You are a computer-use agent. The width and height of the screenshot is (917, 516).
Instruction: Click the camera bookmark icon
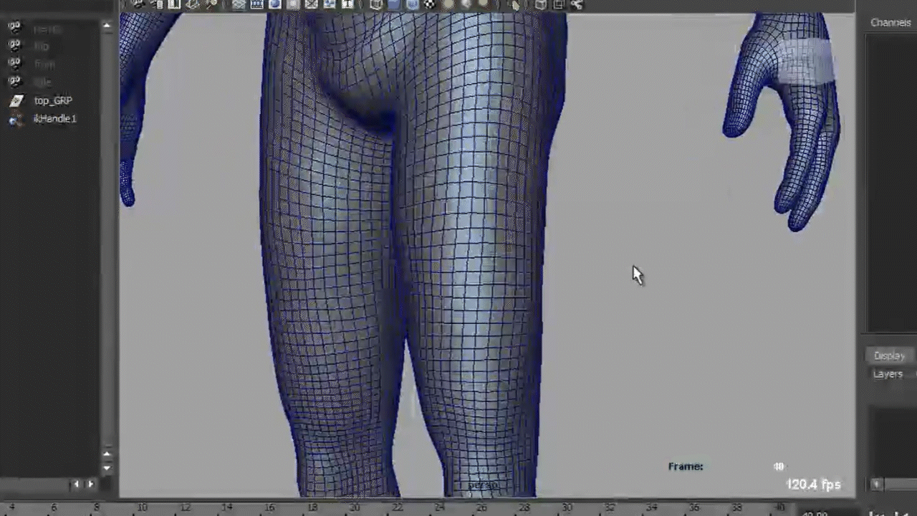click(174, 4)
